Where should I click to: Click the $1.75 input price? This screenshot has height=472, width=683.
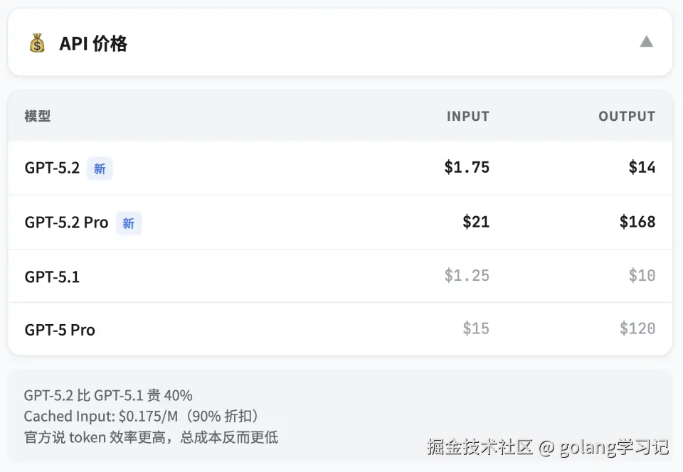[x=467, y=167]
